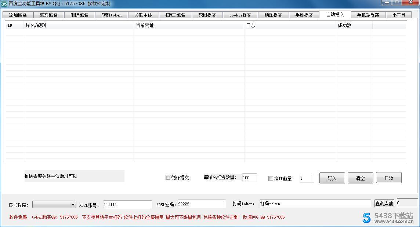Click the 易 application icon in the title bar
Image resolution: width=420 pixels, height=227 pixels.
(4, 3)
